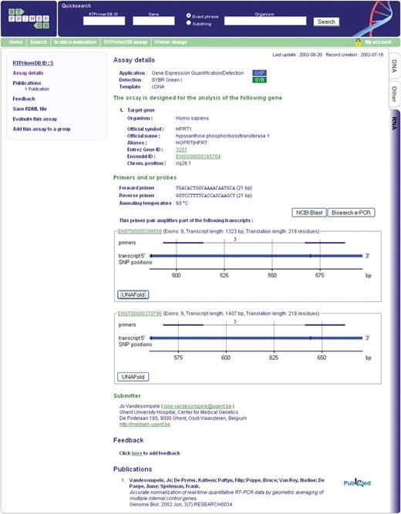This screenshot has width=401, height=514.
Task: Click the green SYB detection badge
Action: pyautogui.click(x=259, y=80)
